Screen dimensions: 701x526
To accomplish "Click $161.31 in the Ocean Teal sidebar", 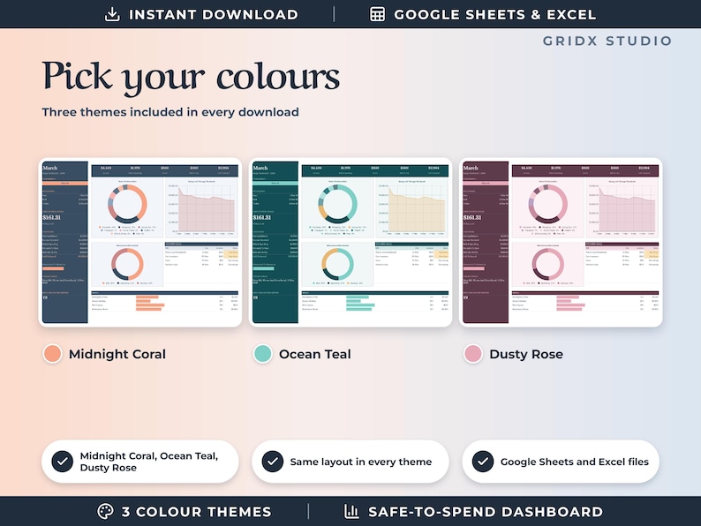I will point(262,218).
